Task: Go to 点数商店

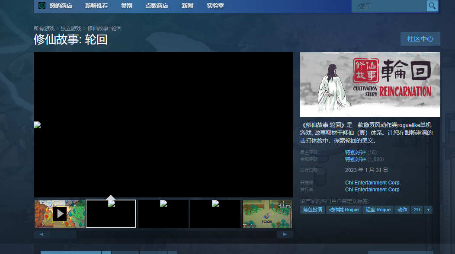Action: tap(157, 6)
